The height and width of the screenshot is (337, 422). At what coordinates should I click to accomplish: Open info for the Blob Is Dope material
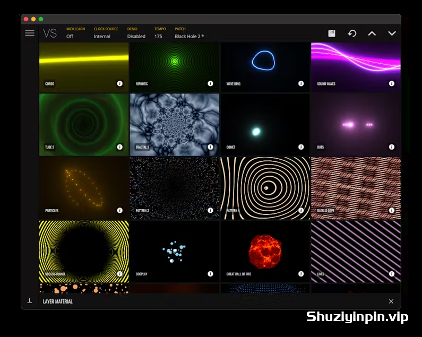[x=392, y=210]
